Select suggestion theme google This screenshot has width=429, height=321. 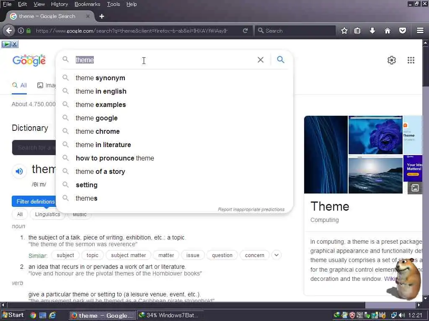tap(174, 118)
